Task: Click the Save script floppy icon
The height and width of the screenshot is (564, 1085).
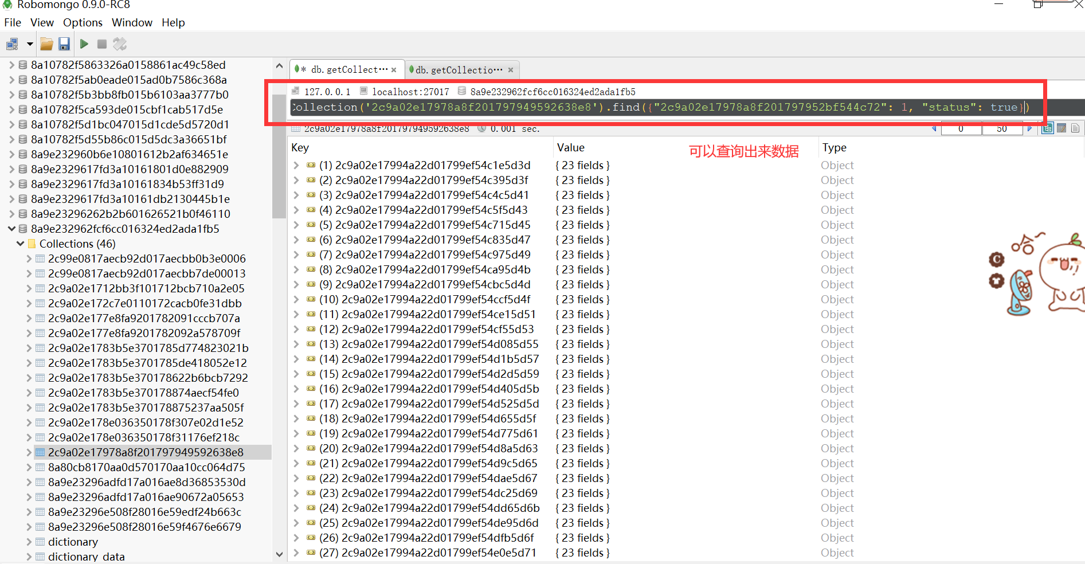Action: [x=64, y=44]
